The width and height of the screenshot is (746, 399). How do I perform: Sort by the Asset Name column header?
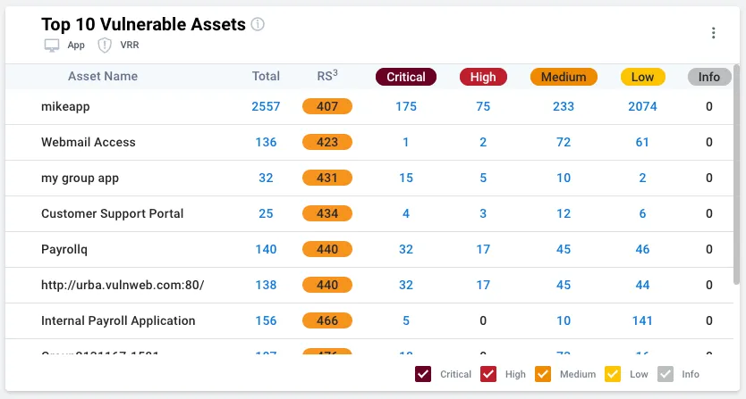pyautogui.click(x=103, y=76)
